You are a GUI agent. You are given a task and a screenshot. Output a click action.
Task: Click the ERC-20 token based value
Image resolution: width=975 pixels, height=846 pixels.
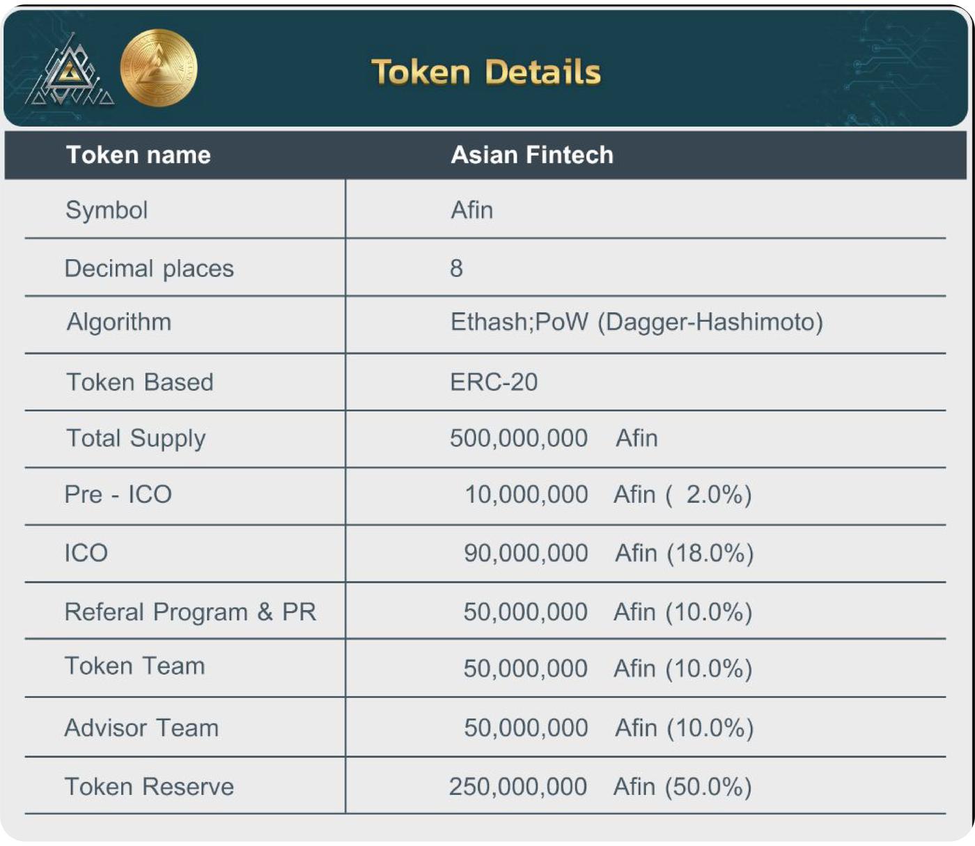pos(494,382)
